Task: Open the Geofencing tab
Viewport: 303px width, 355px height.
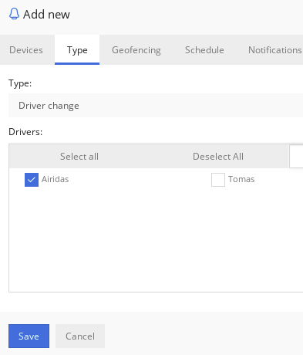Action: (136, 50)
